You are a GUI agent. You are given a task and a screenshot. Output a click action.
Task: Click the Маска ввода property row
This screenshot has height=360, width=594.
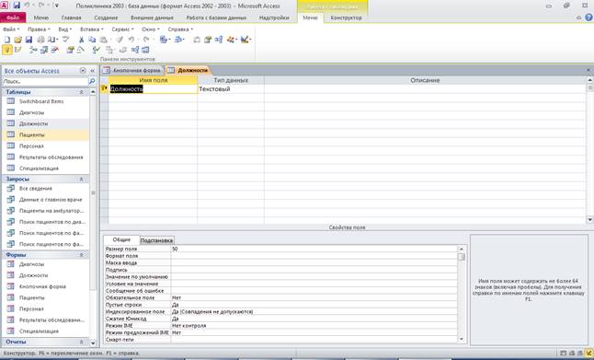(x=280, y=263)
